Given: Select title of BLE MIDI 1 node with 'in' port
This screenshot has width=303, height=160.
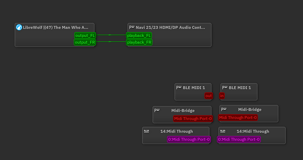Looking at the screenshot, I should [240, 88].
